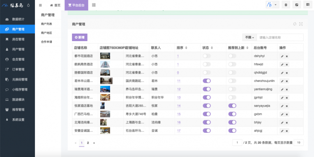Viewport: 314px width, 157px height.
Task: Open the 悦家酒店基地 shop thumbnail
Action: pyautogui.click(x=102, y=106)
